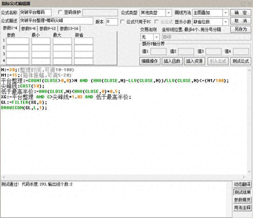Click the code editor scroll-up arrow

coord(249,70)
